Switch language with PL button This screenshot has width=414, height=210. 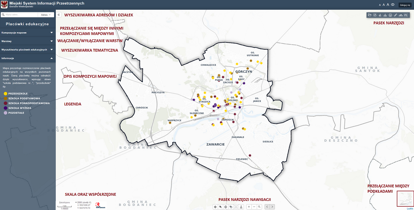tap(406, 15)
